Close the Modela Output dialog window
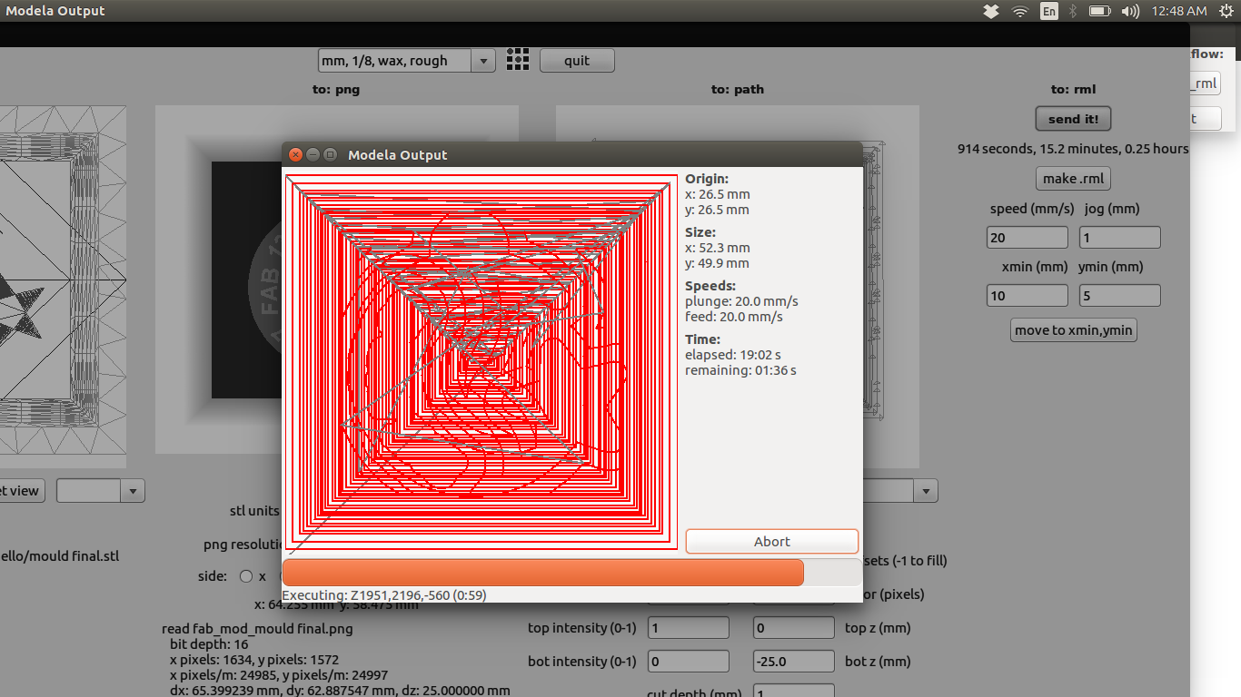 coord(295,155)
